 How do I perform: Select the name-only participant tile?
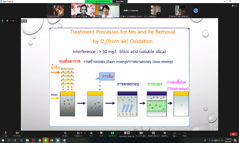pyautogui.click(x=132, y=11)
